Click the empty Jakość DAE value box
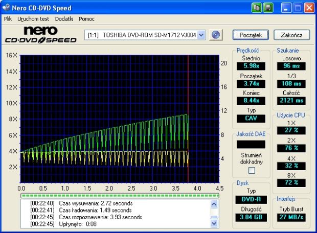Viewport: 317px width, 233px height. (x=251, y=145)
